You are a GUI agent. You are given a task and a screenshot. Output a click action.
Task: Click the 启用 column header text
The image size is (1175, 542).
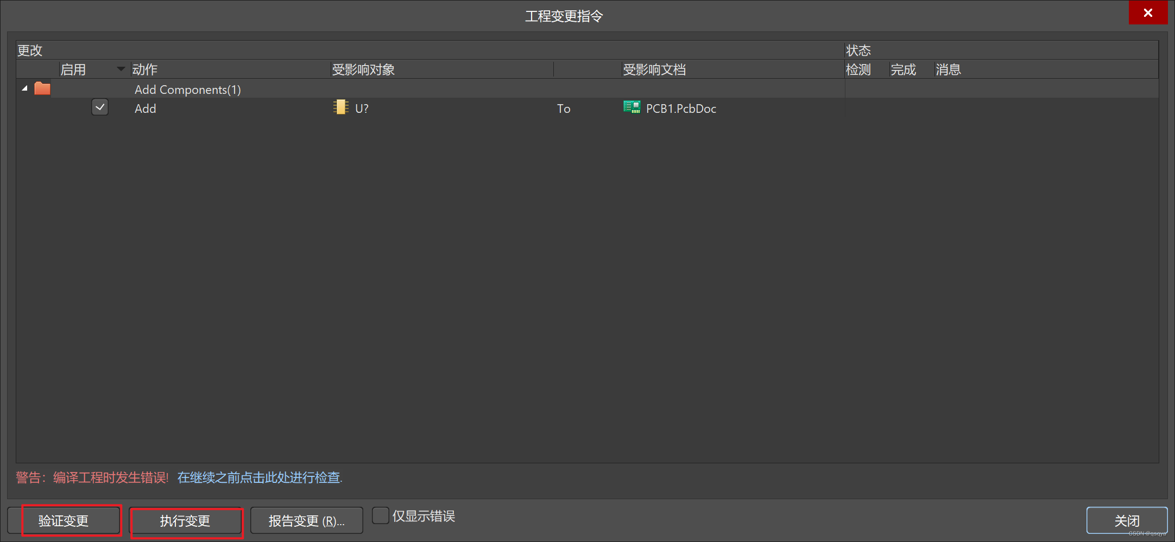tap(73, 69)
